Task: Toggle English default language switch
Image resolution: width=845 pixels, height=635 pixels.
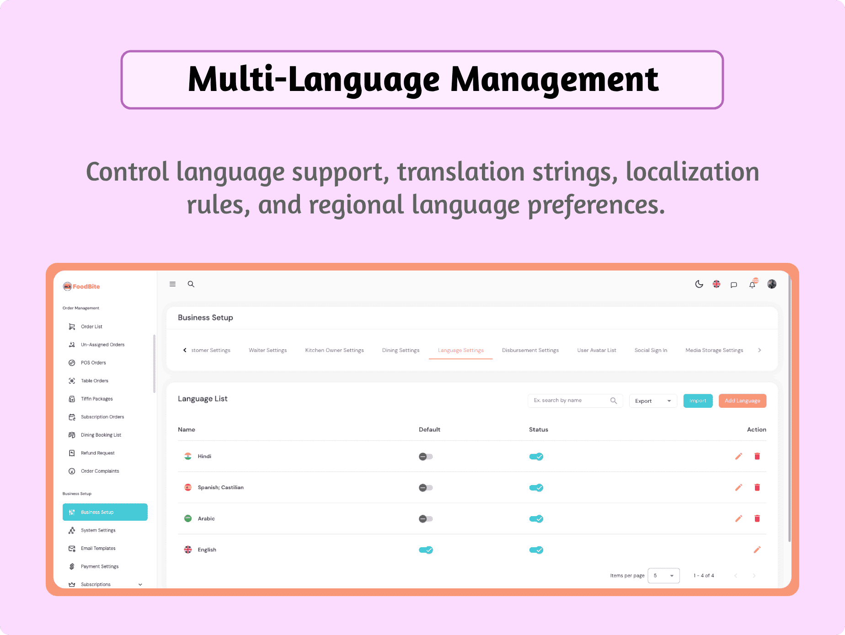Action: pos(426,550)
